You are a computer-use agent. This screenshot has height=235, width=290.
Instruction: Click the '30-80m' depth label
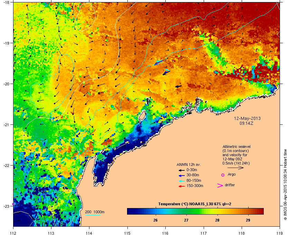pos(193,175)
